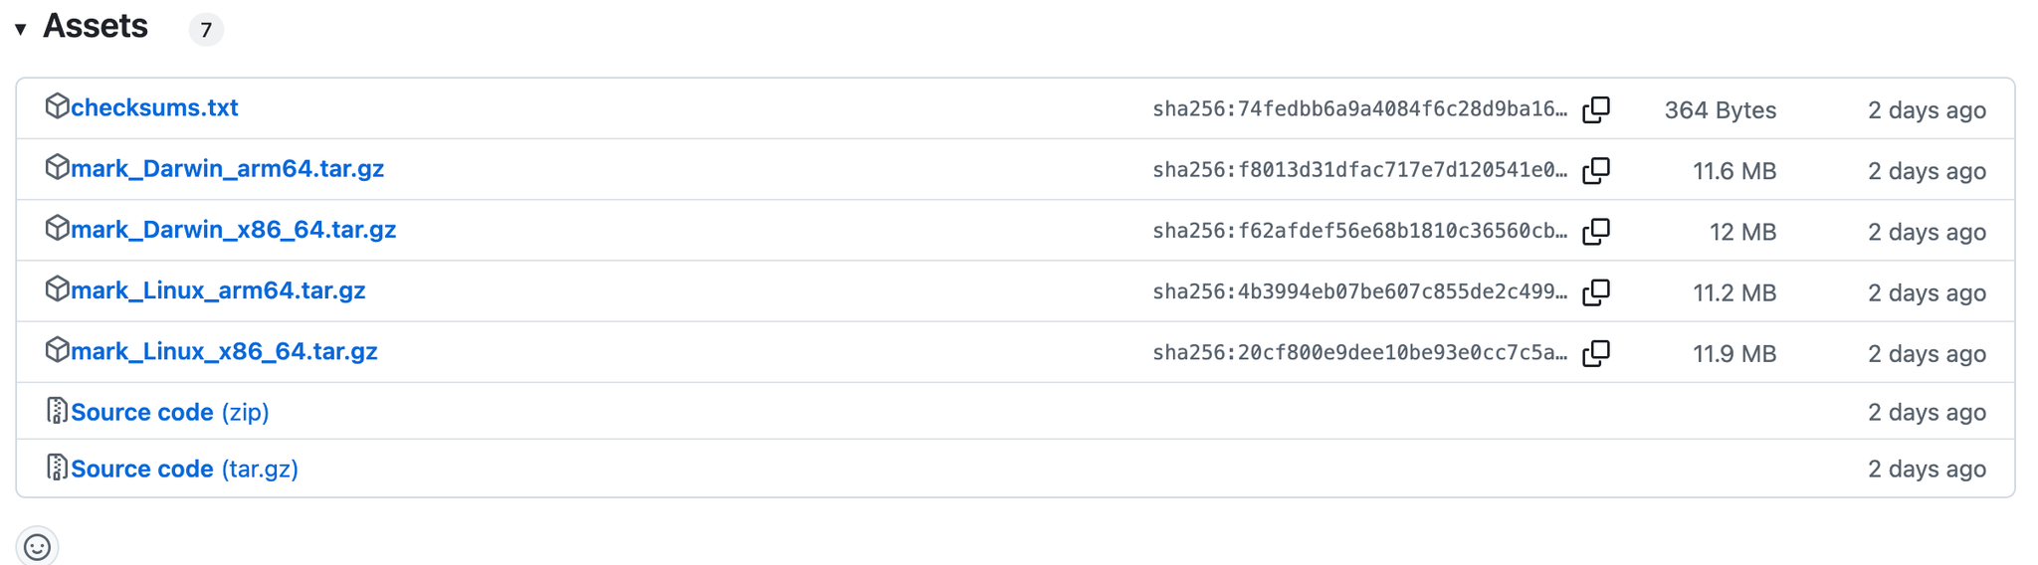Collapse the Assets section triangle

tap(20, 29)
